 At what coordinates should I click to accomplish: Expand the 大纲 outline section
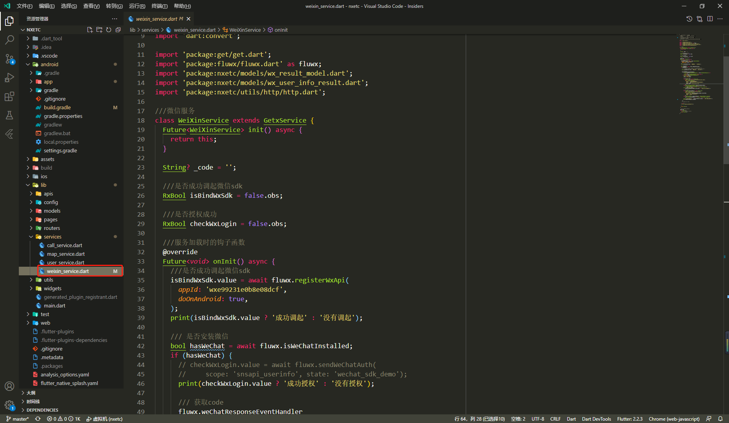coord(71,393)
